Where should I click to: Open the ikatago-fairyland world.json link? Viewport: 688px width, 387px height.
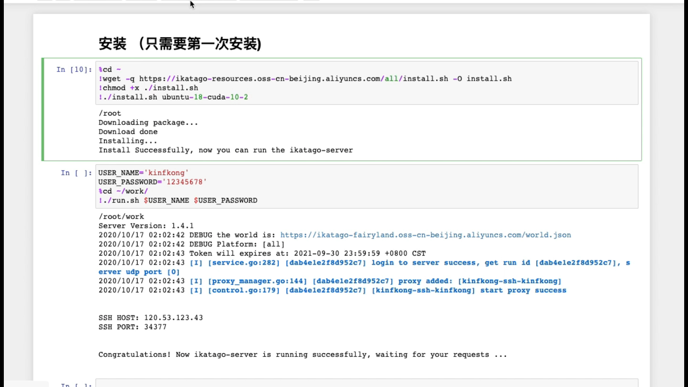425,235
